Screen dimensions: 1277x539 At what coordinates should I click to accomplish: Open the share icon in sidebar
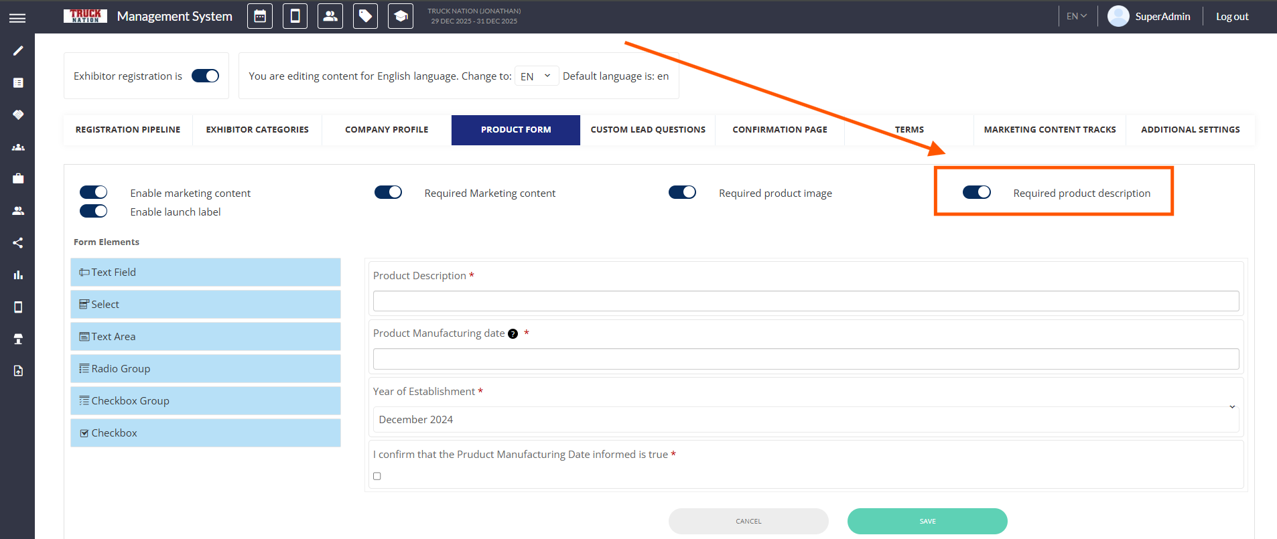18,243
